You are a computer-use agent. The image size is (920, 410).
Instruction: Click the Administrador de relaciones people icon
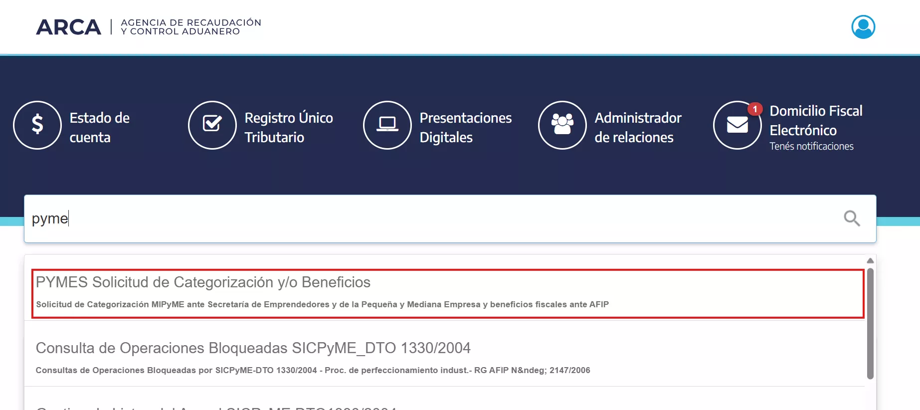tap(562, 125)
